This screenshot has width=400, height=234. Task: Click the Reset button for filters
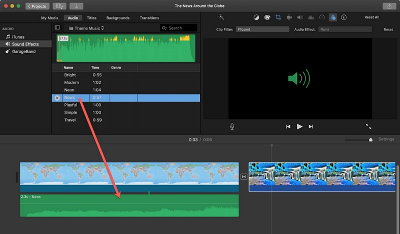click(388, 30)
